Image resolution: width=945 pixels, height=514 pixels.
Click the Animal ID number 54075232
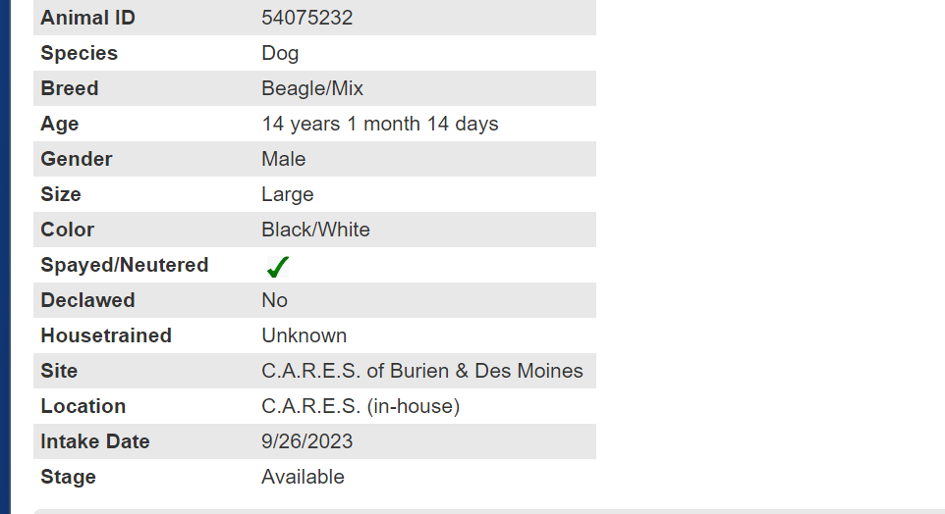(x=306, y=18)
